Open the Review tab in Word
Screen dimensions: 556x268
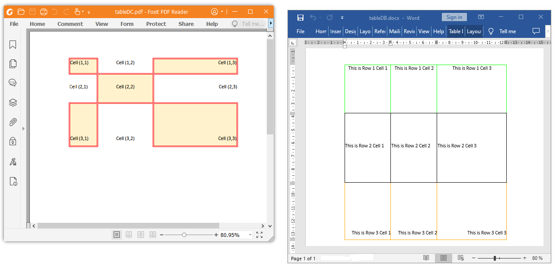(x=409, y=31)
